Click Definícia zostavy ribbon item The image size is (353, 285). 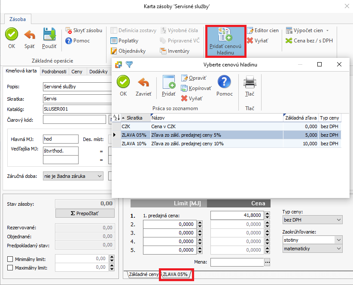coord(133,30)
